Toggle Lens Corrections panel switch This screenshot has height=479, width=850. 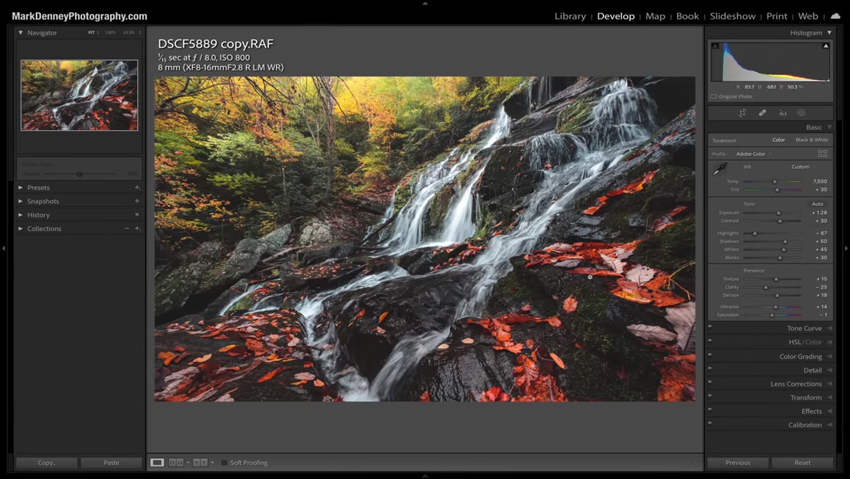(710, 382)
